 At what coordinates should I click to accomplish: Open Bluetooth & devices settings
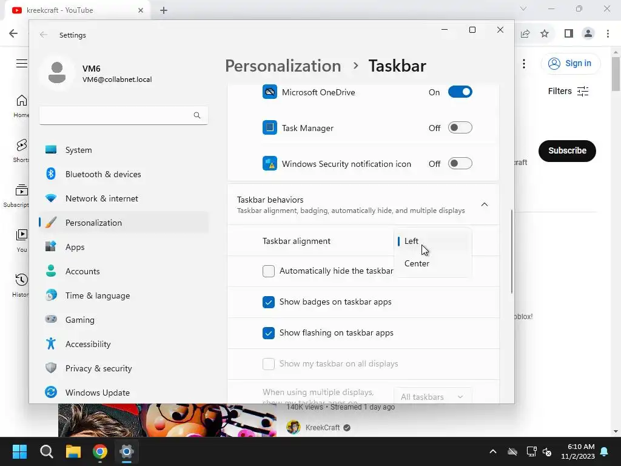coord(124,174)
